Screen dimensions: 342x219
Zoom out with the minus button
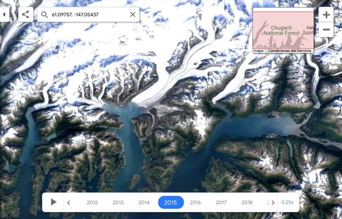coord(327,29)
